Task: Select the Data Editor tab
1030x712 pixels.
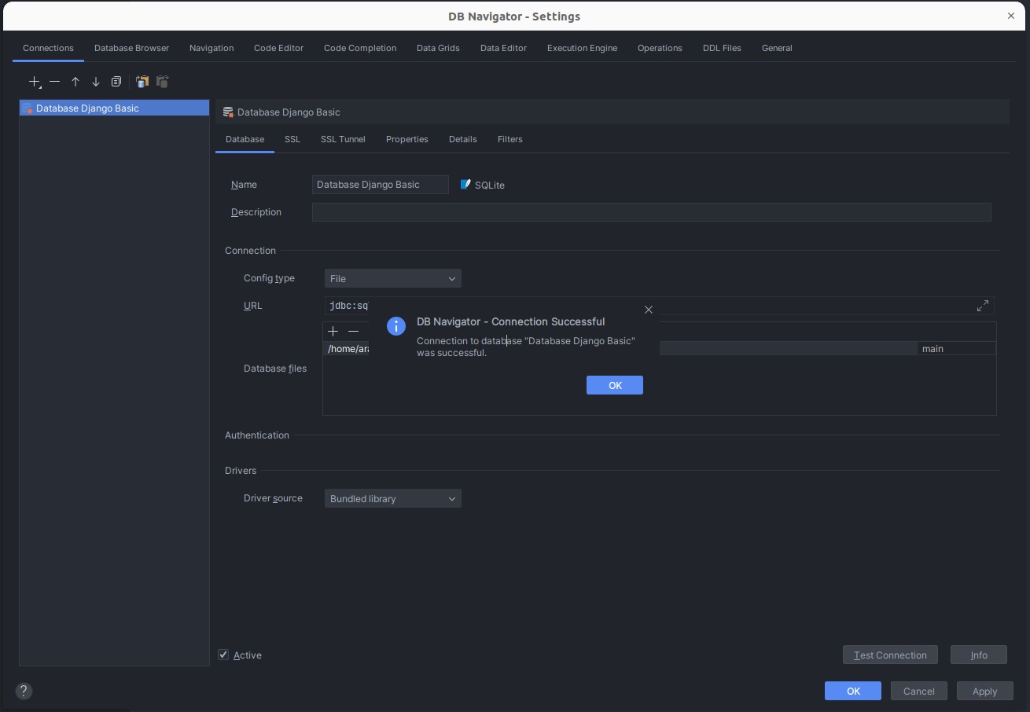Action: [503, 48]
